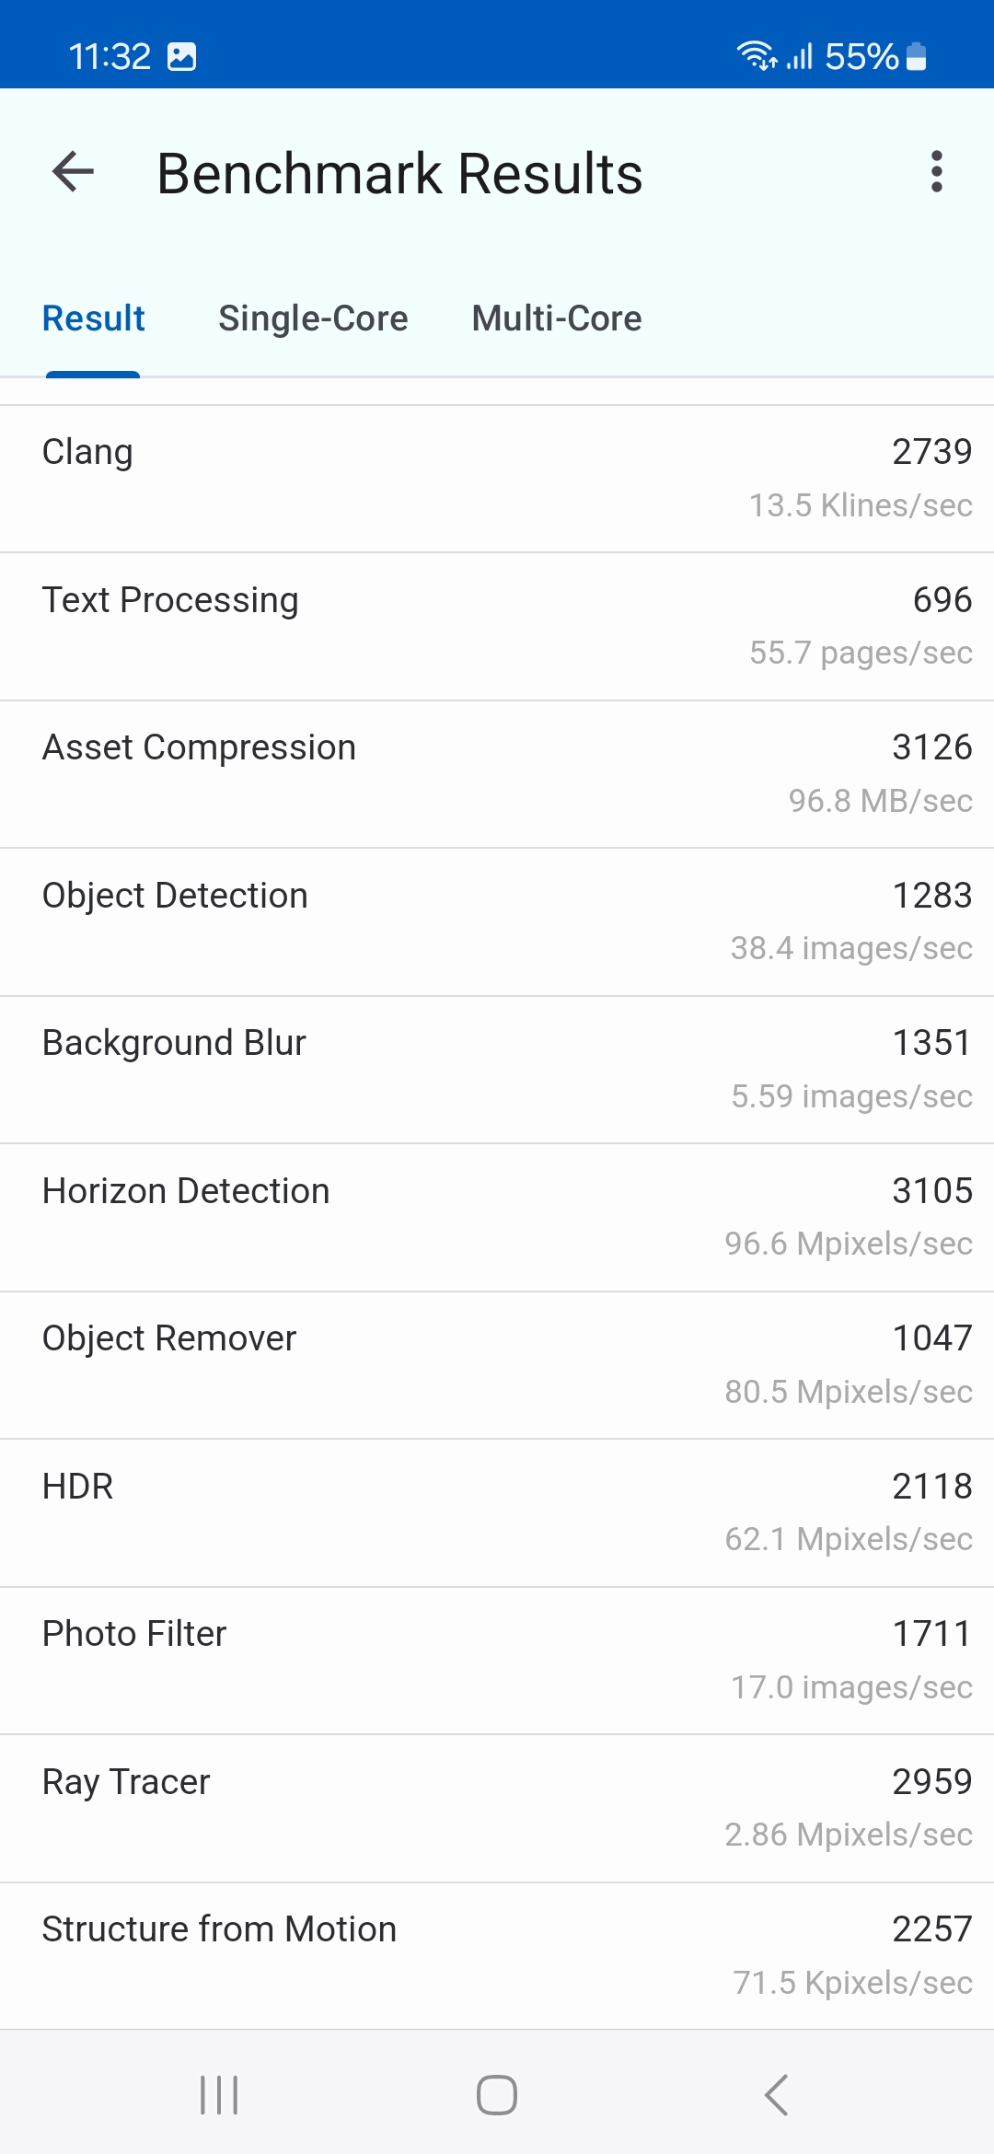This screenshot has width=994, height=2154.
Task: Switch to the Multi-Core tab
Action: click(557, 318)
